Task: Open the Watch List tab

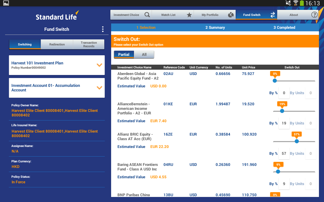Action: 173,15
